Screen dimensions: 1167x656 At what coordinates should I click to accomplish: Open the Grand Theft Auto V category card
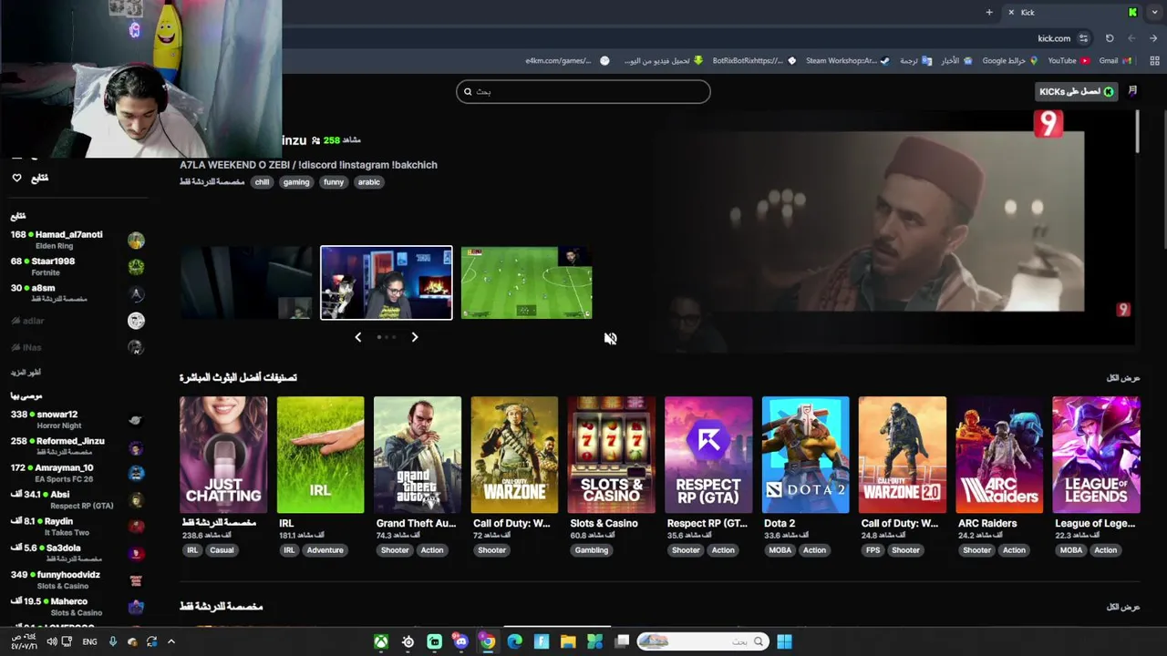pos(418,455)
